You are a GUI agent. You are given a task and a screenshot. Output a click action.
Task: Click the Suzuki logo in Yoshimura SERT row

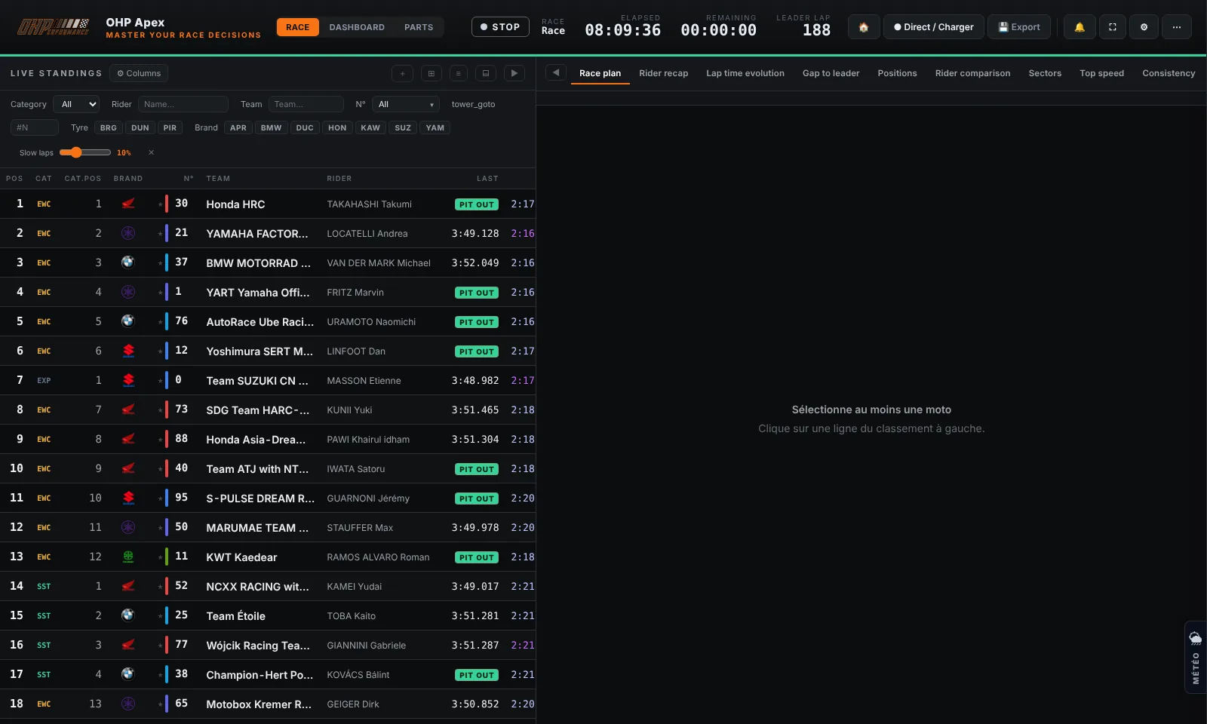pos(128,351)
